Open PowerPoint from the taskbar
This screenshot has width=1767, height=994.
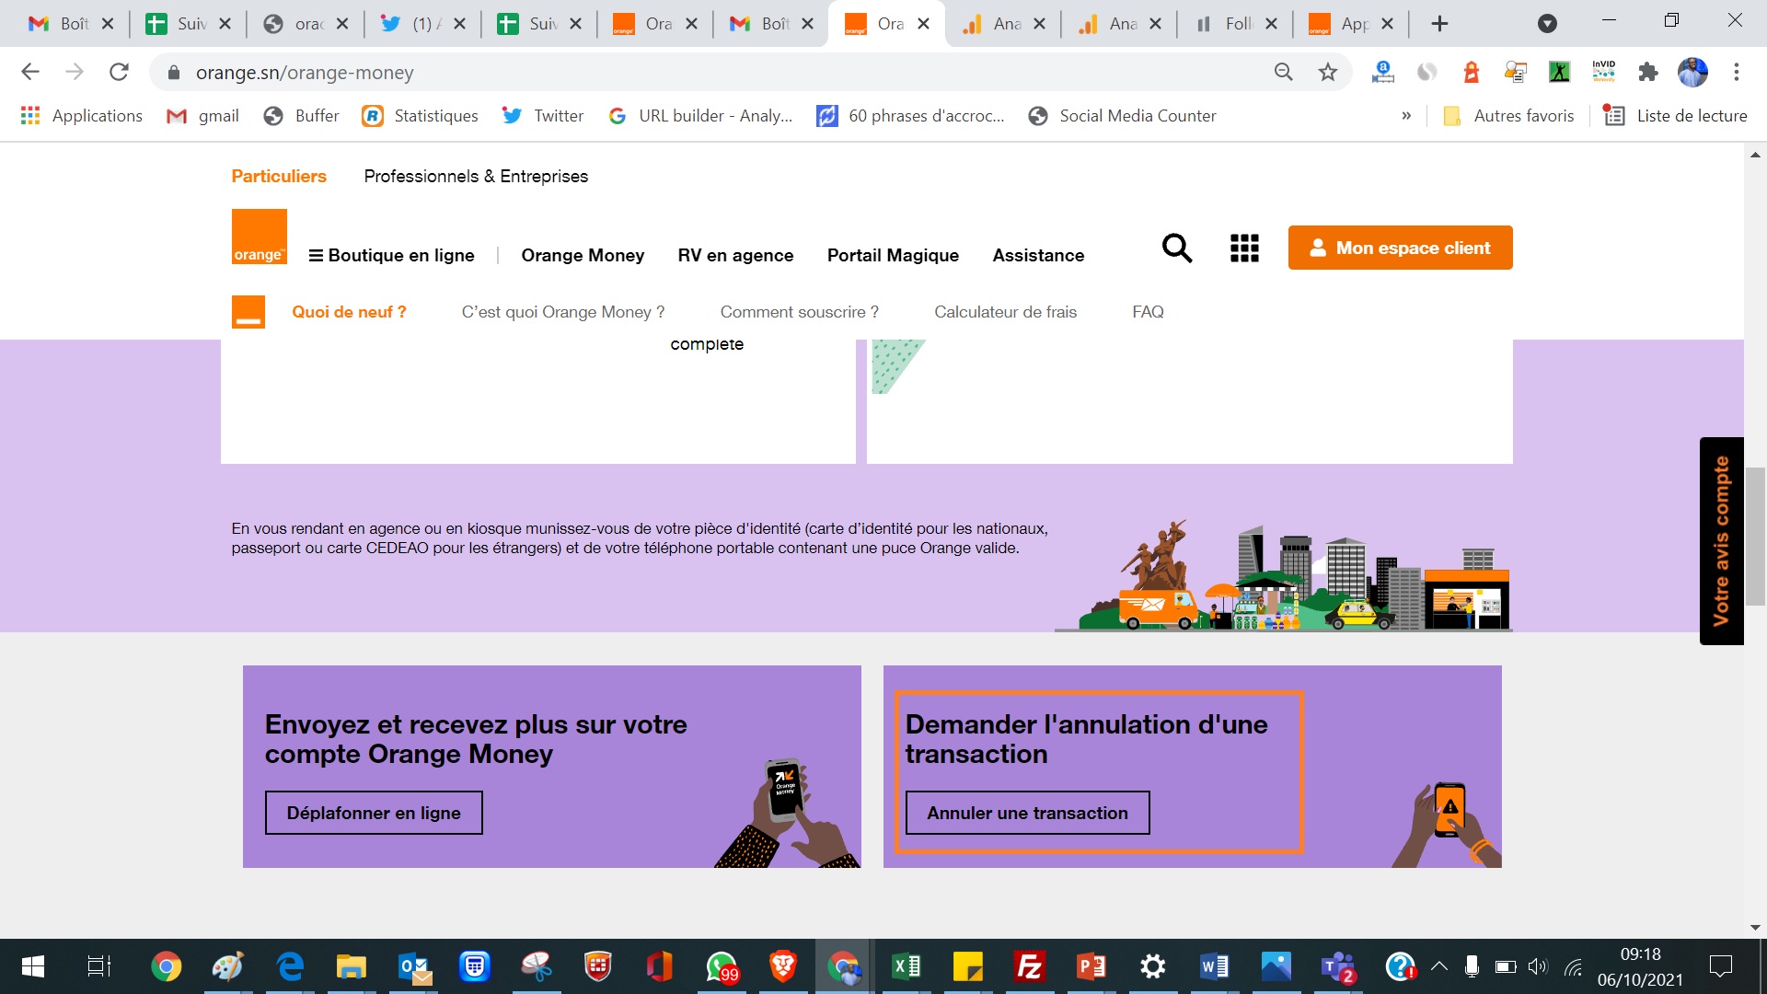tap(1091, 966)
